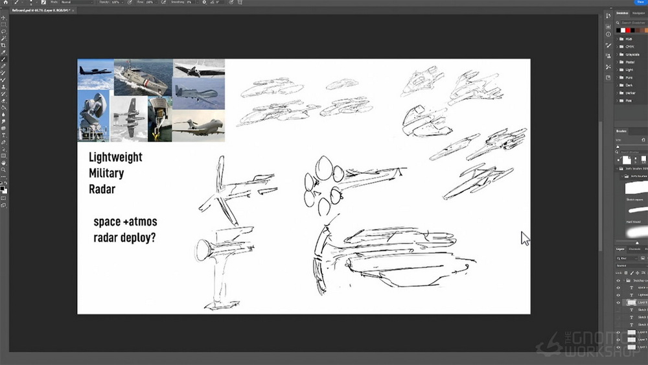This screenshot has width=648, height=365.
Task: Select the Crop tool
Action: point(3,45)
